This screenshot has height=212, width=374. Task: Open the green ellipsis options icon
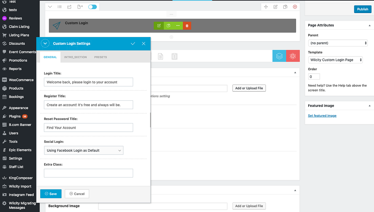pos(178,26)
